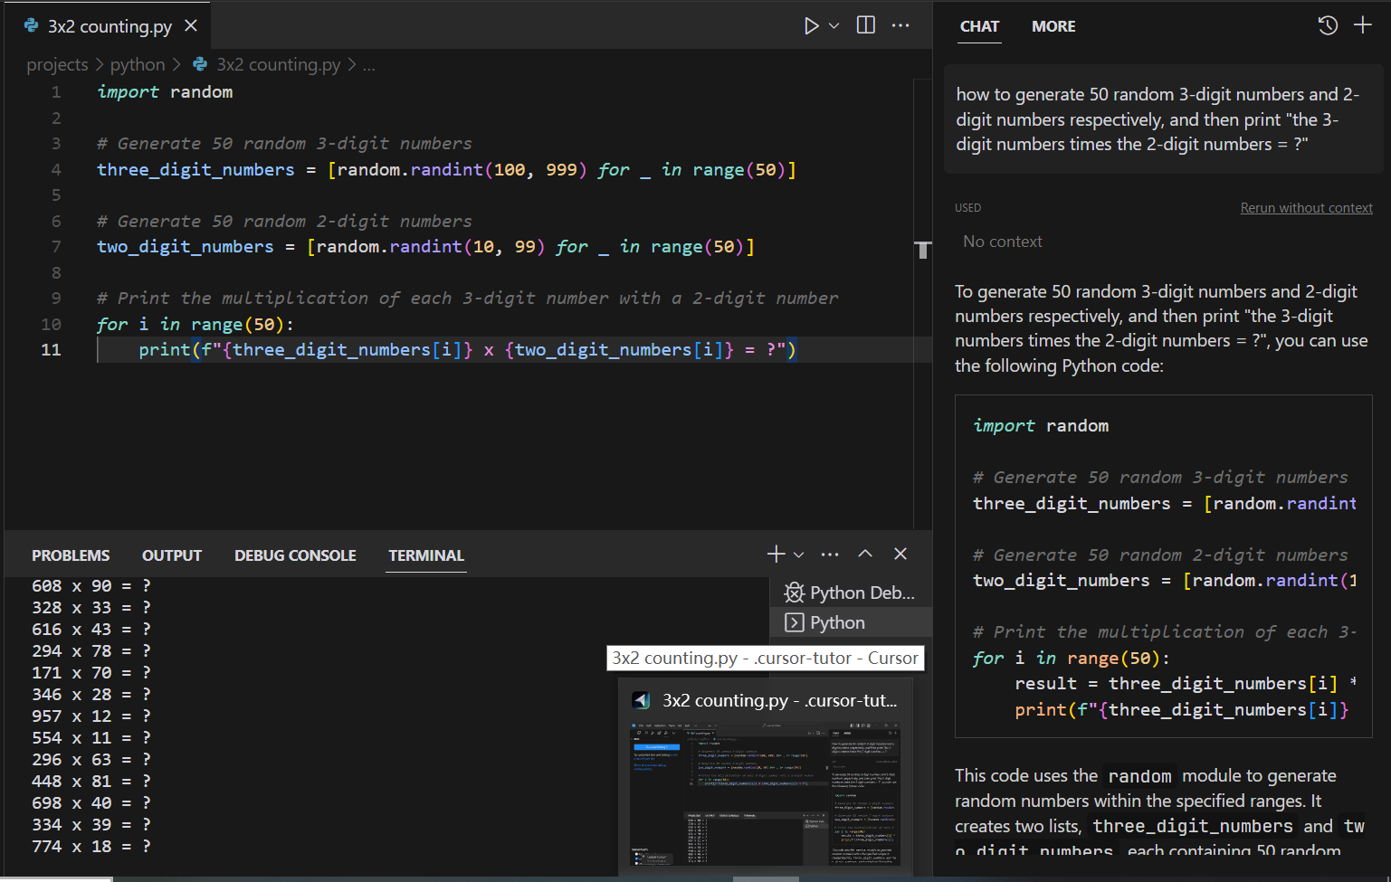Open run options dropdown next to play

coord(834,26)
